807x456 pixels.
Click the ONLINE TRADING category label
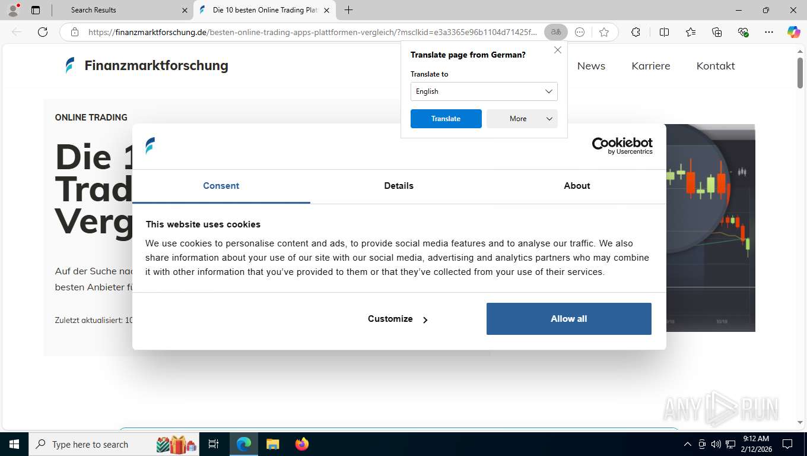[91, 118]
